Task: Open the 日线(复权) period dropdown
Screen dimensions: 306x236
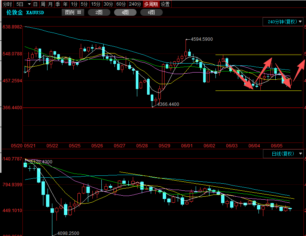Action: 283,154
